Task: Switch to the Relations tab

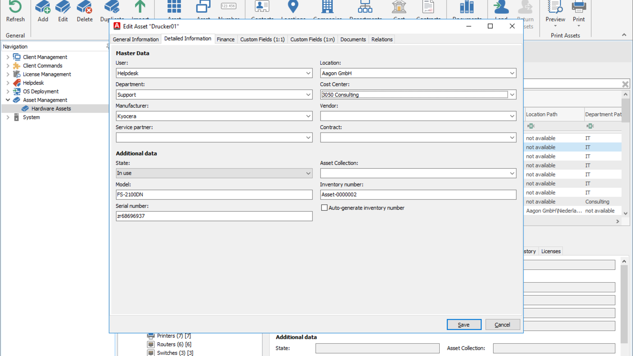Action: [381, 39]
